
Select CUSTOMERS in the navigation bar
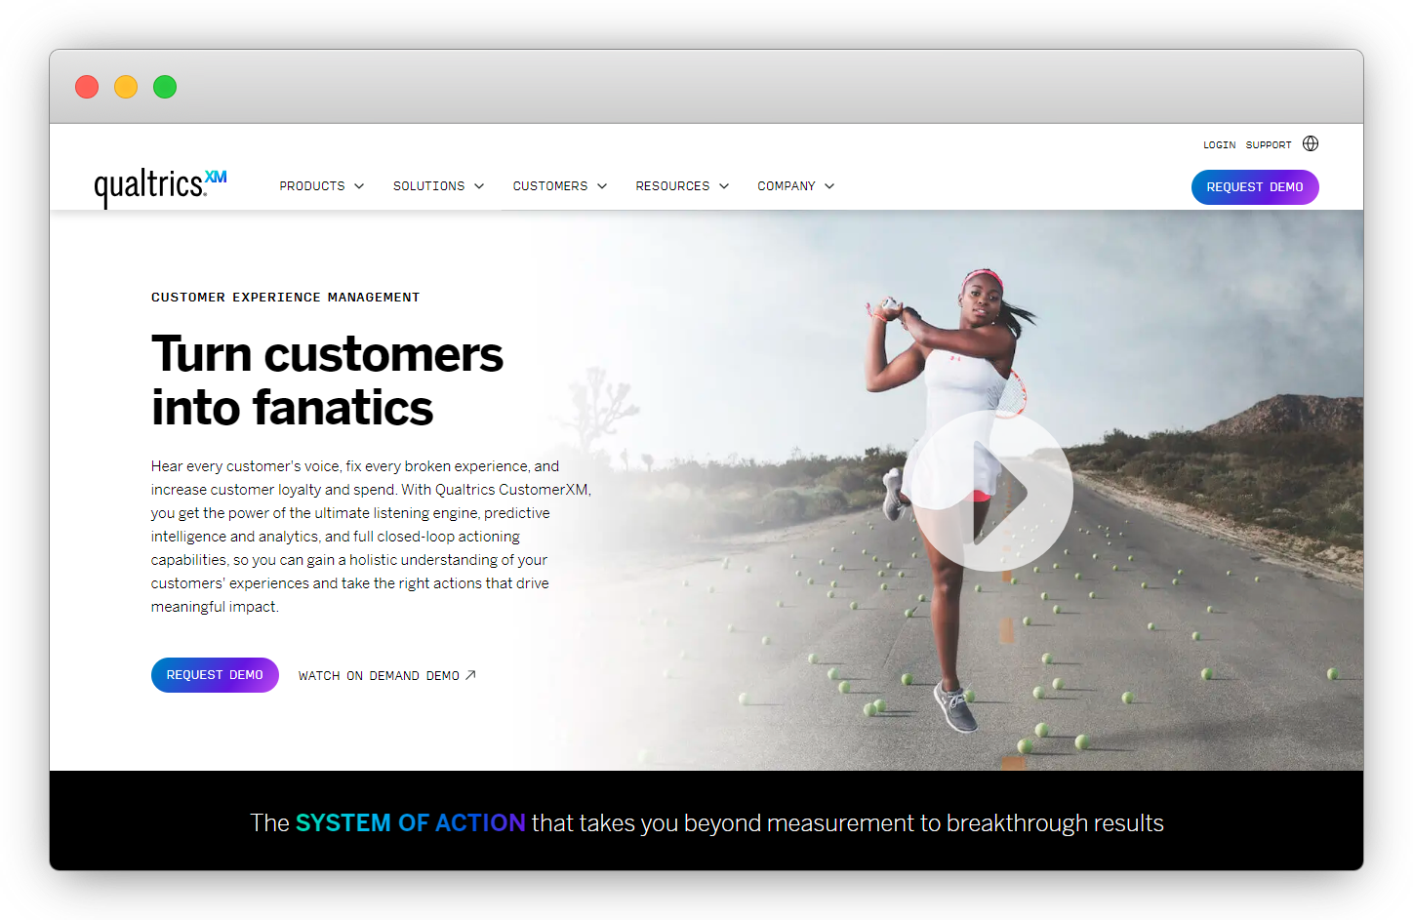pyautogui.click(x=559, y=185)
